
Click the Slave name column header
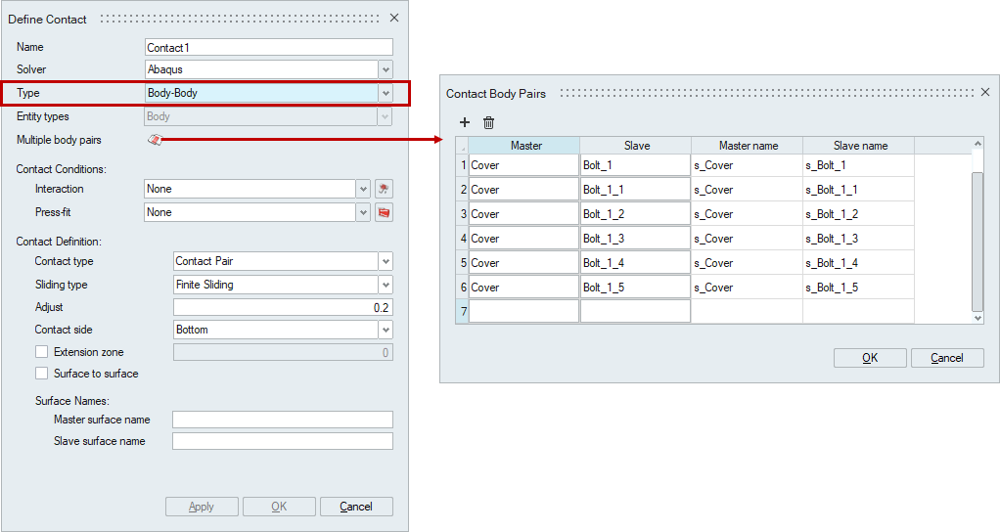coord(858,146)
